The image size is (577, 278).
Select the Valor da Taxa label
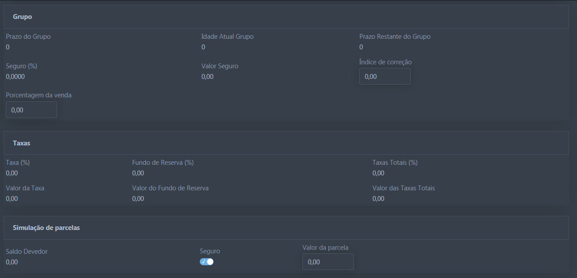[25, 188]
